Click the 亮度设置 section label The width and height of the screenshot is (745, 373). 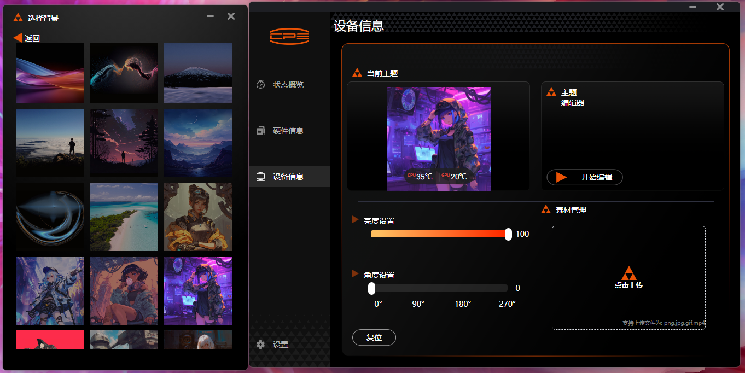[379, 221]
